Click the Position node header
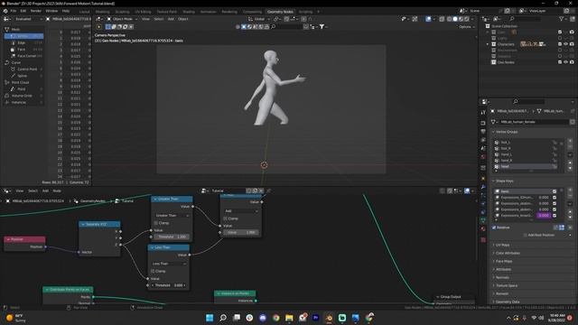 (24, 239)
